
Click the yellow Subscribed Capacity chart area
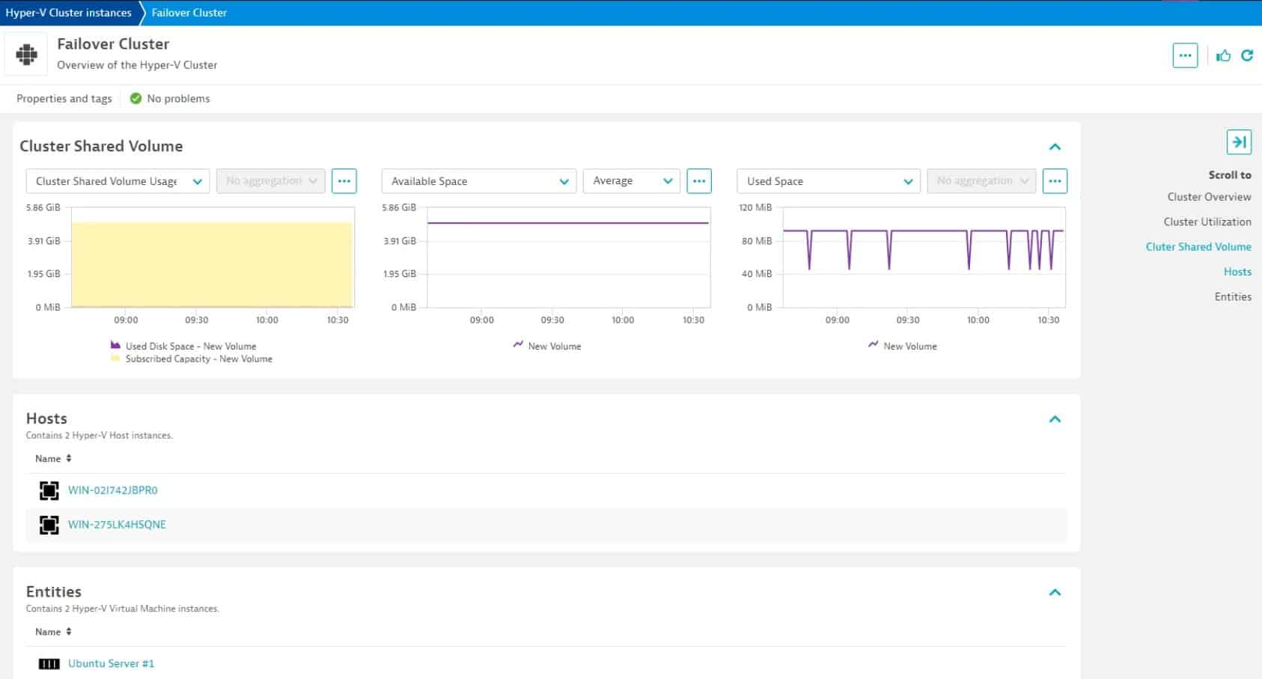212,264
